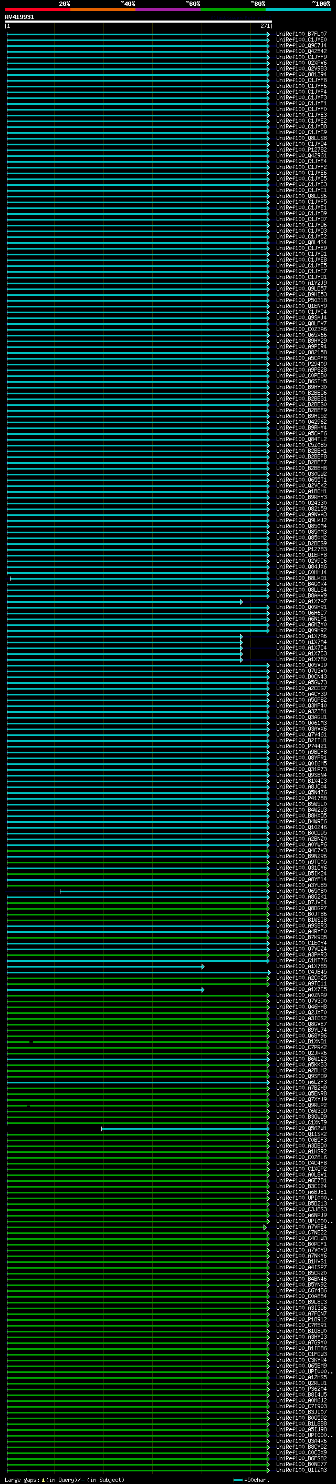
Task: Select hit label UniRef100_Q8DGP7
Action: [301, 908]
